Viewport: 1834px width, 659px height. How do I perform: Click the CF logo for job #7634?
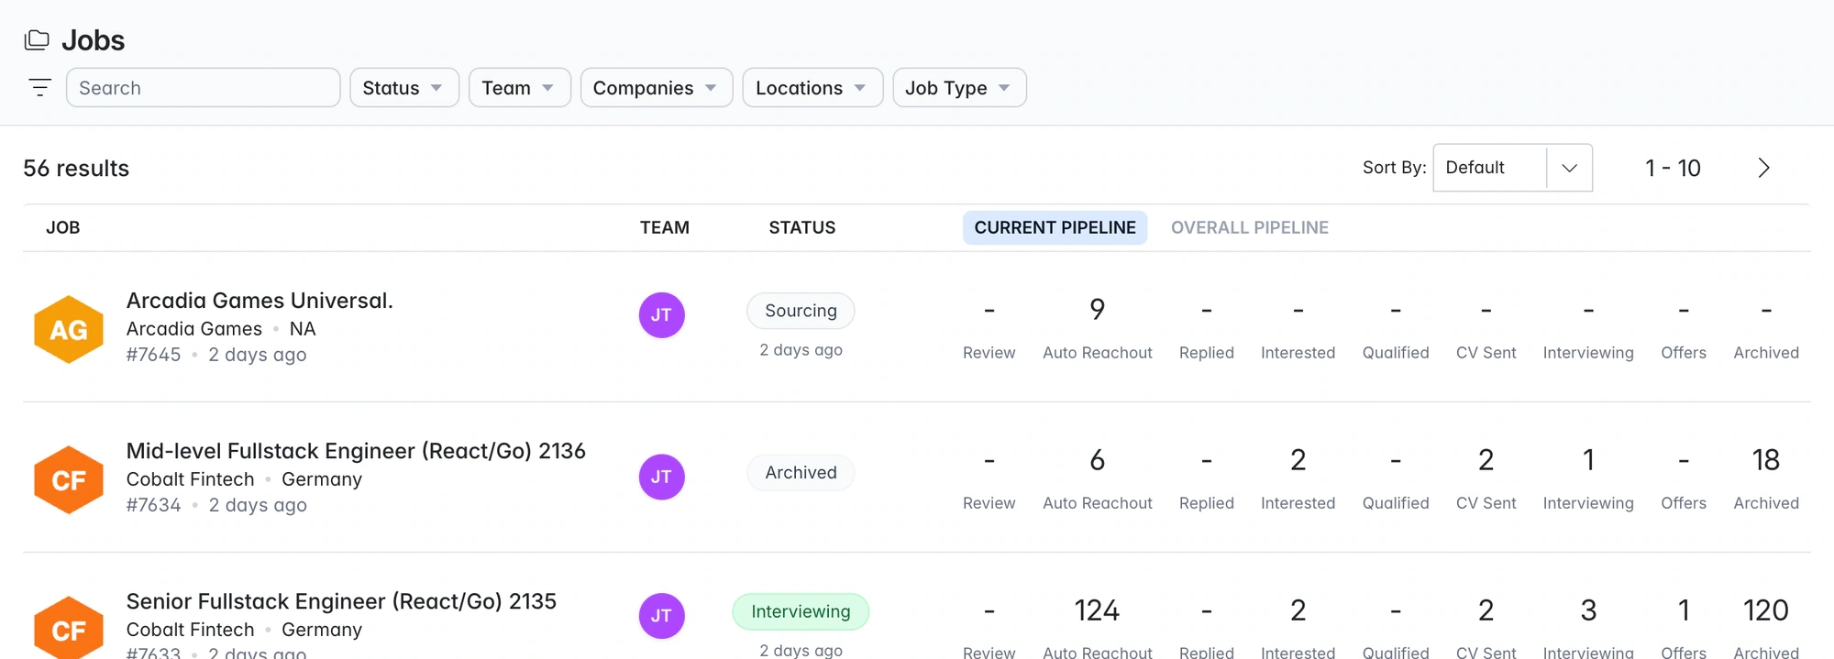69,479
